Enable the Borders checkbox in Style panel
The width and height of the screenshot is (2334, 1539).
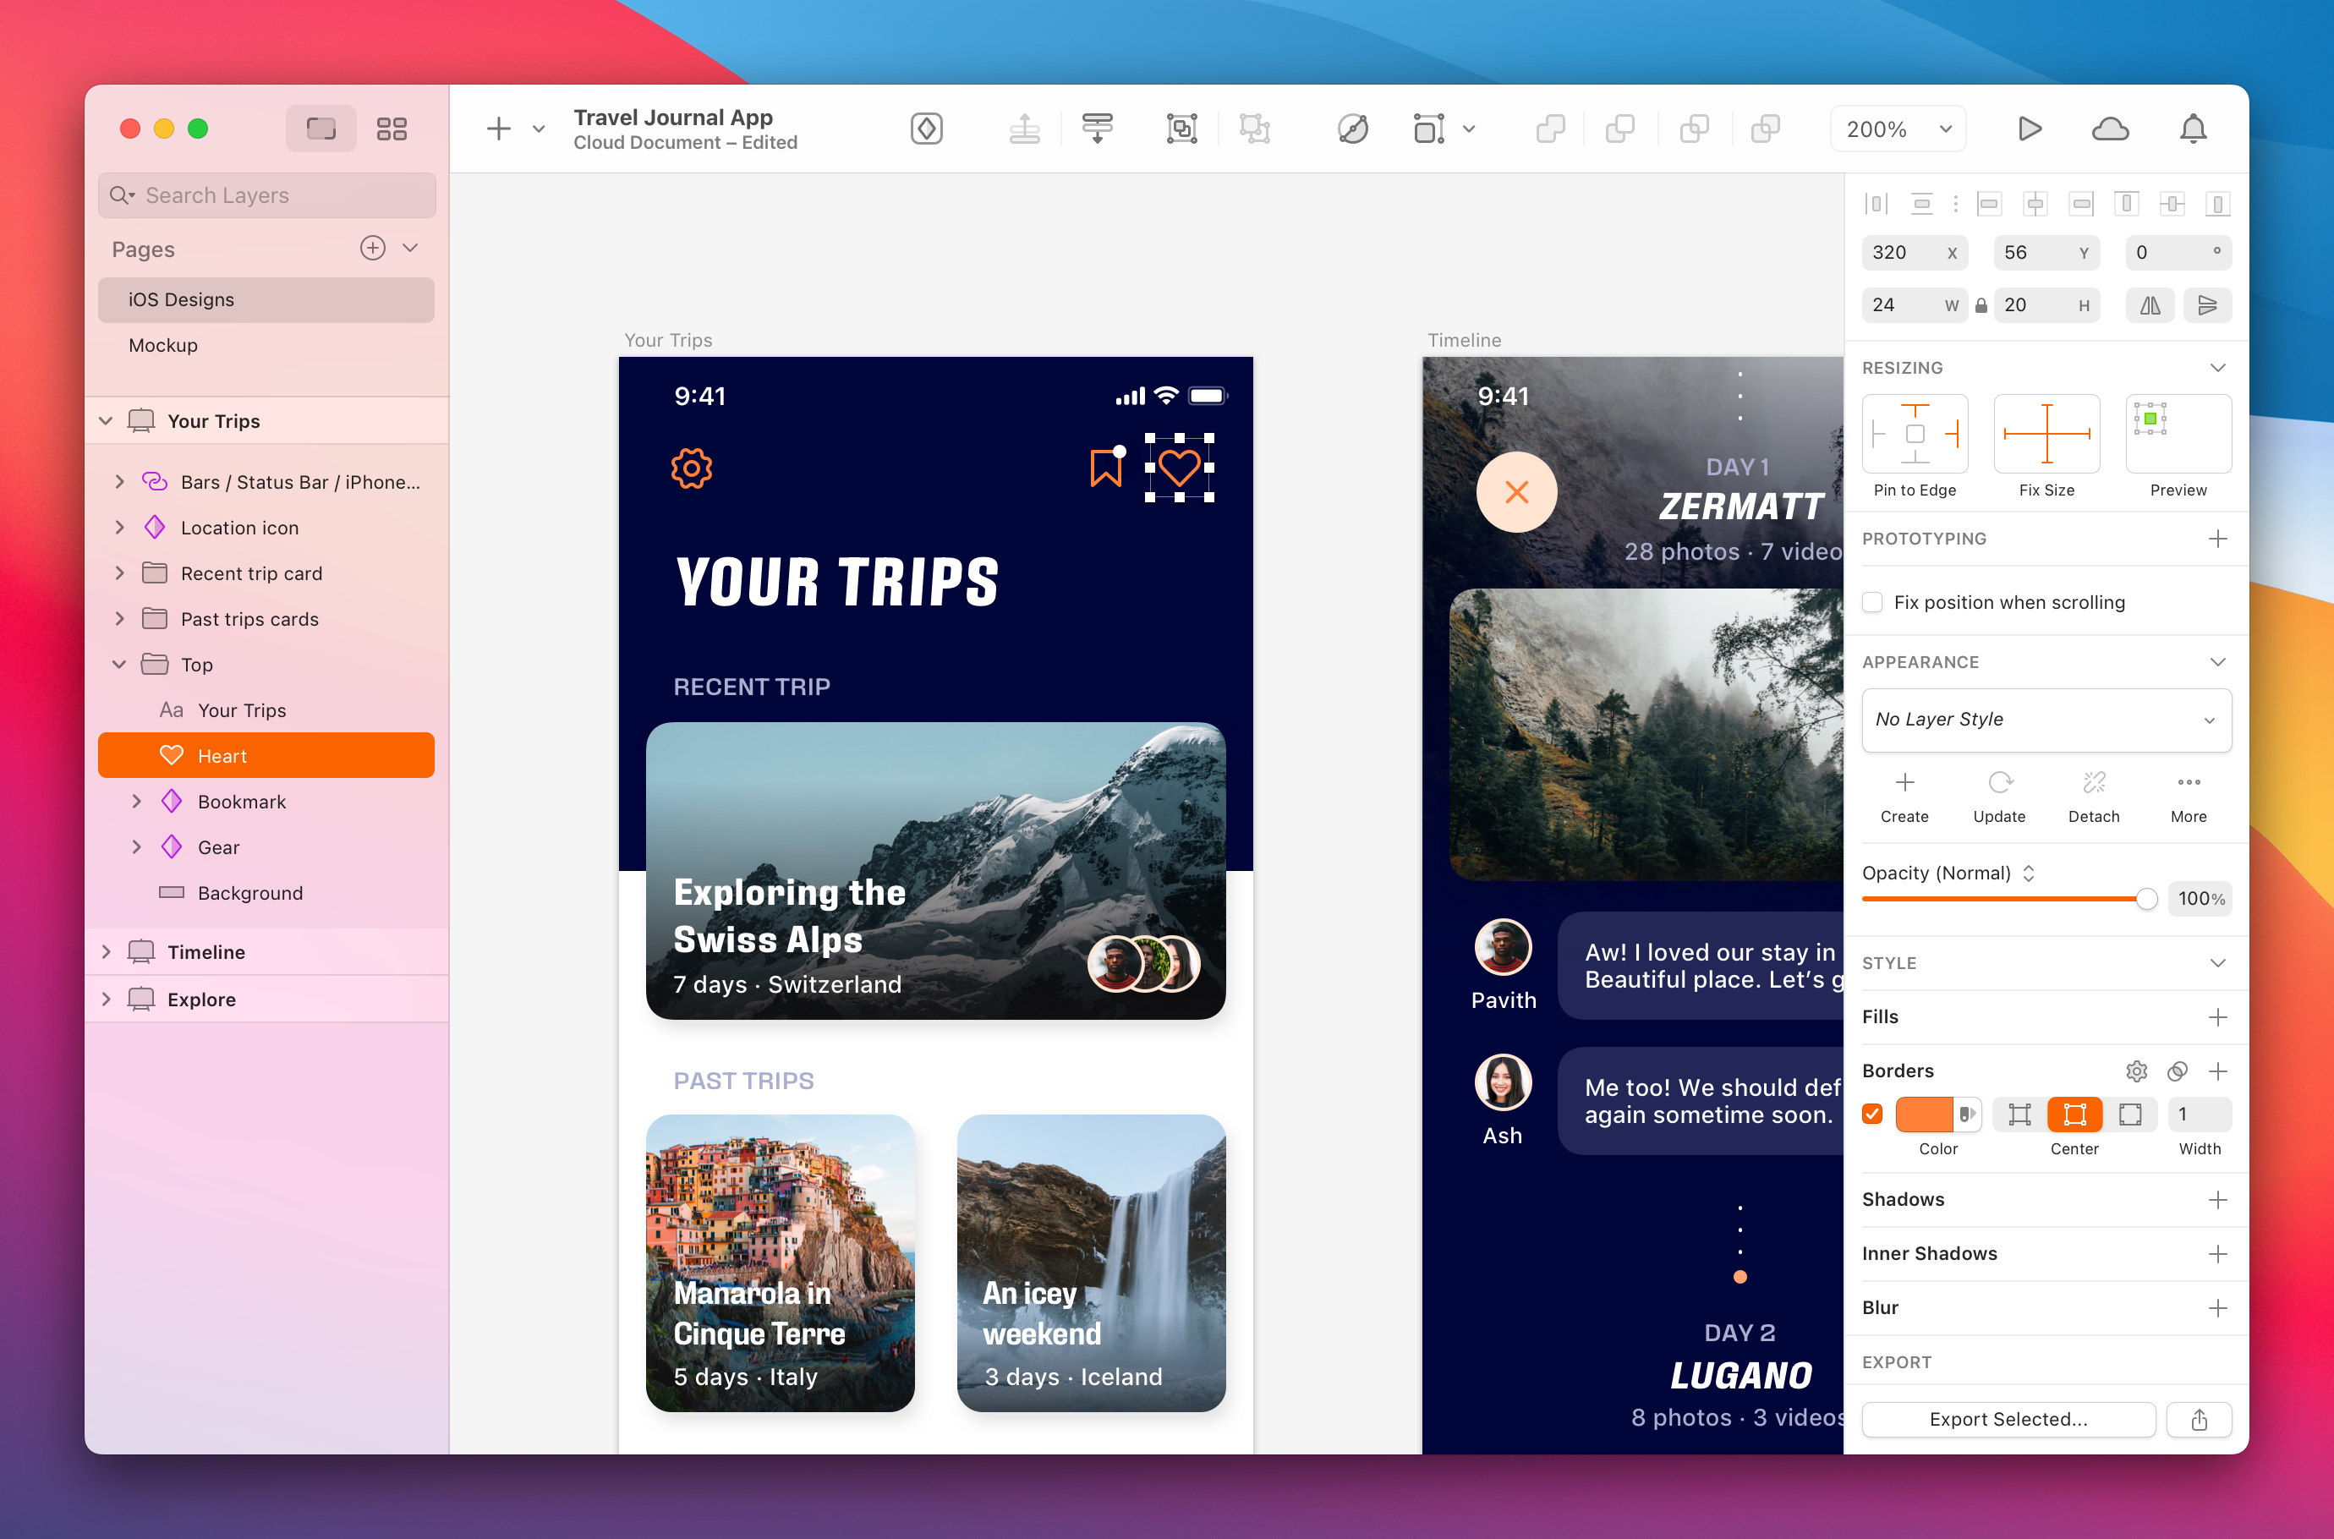pos(1872,1113)
